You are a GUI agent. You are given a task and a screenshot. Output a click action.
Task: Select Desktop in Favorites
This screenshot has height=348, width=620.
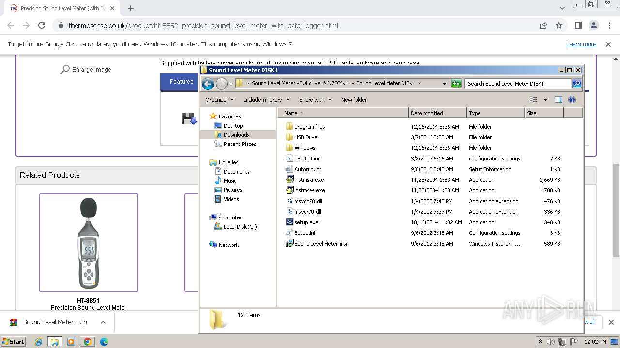[233, 126]
